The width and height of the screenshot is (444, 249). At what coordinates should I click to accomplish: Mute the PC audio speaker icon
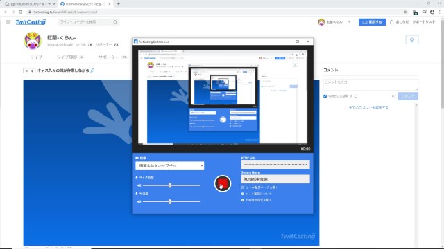coord(139,201)
